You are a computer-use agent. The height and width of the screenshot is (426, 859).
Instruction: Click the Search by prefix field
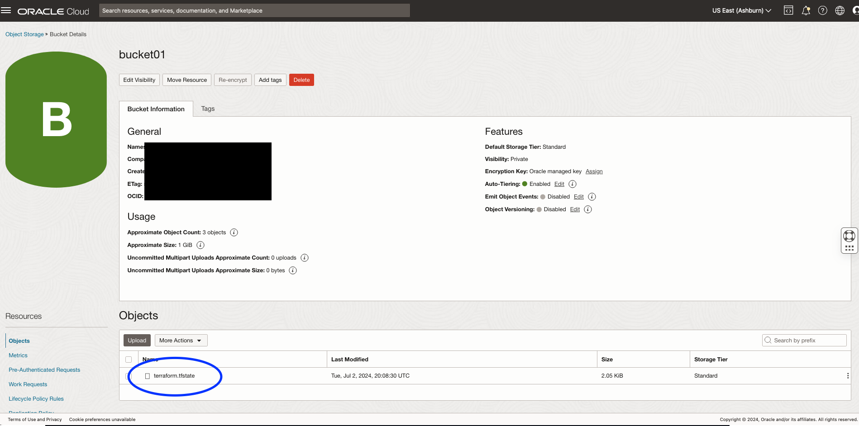click(804, 340)
